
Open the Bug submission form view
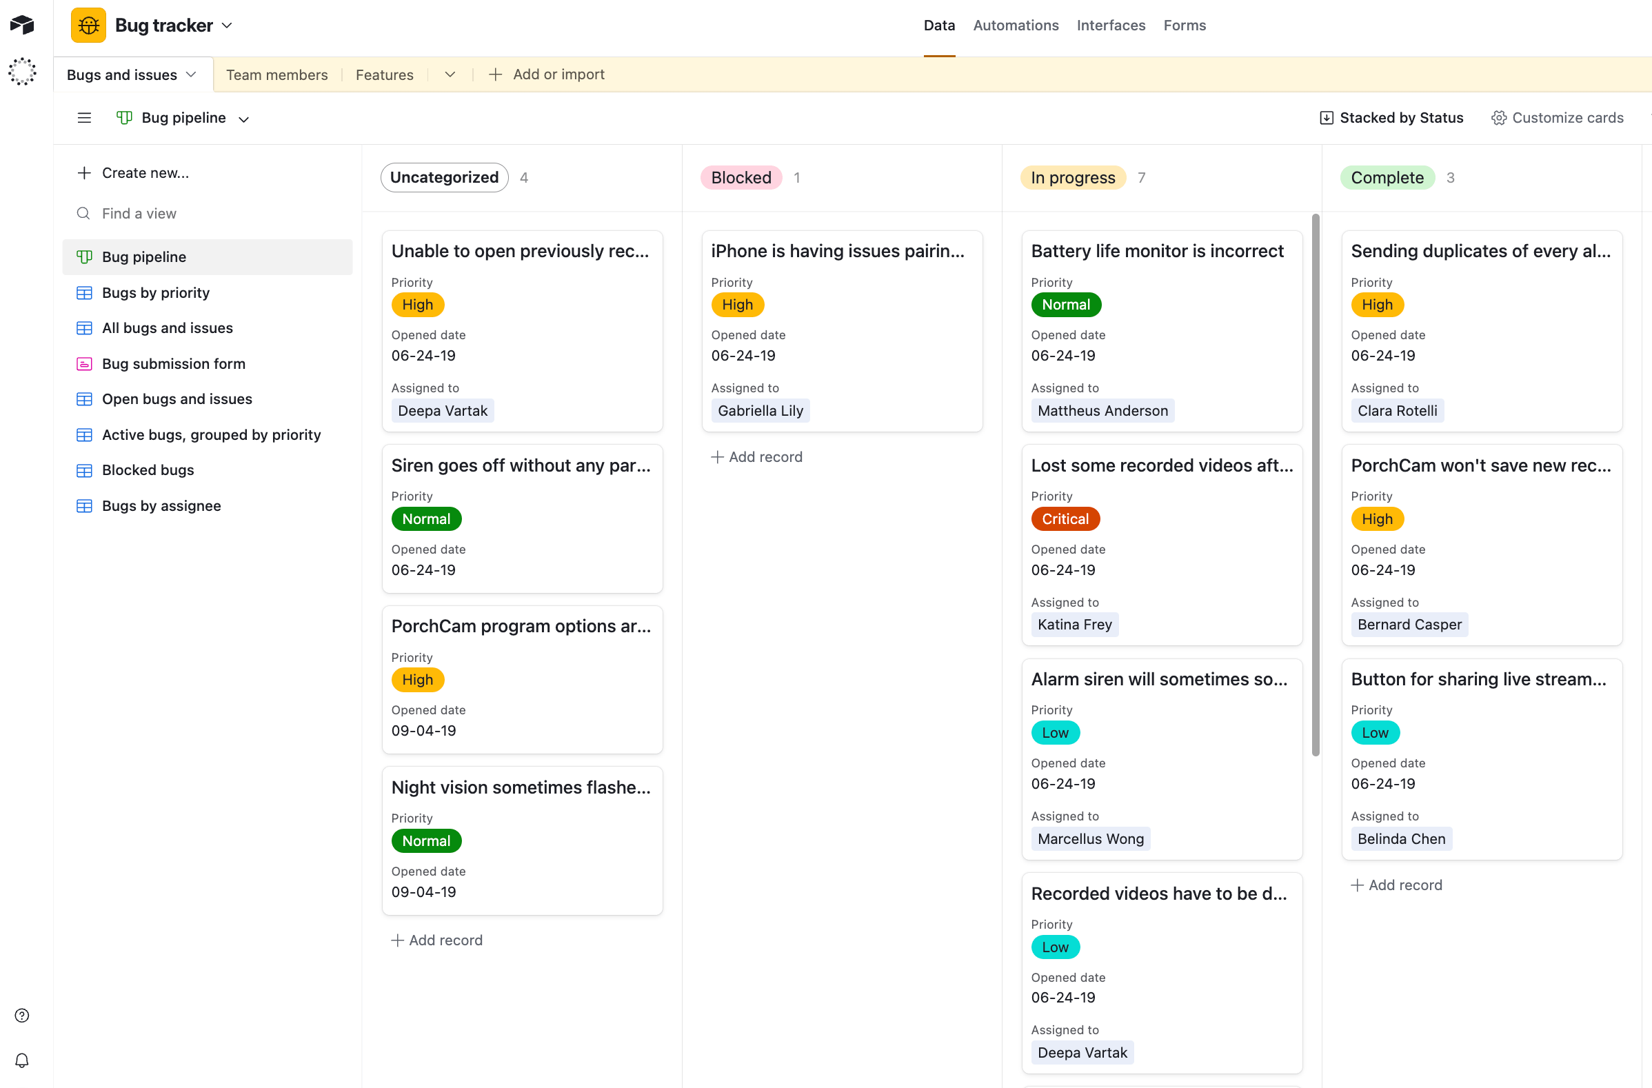coord(174,363)
